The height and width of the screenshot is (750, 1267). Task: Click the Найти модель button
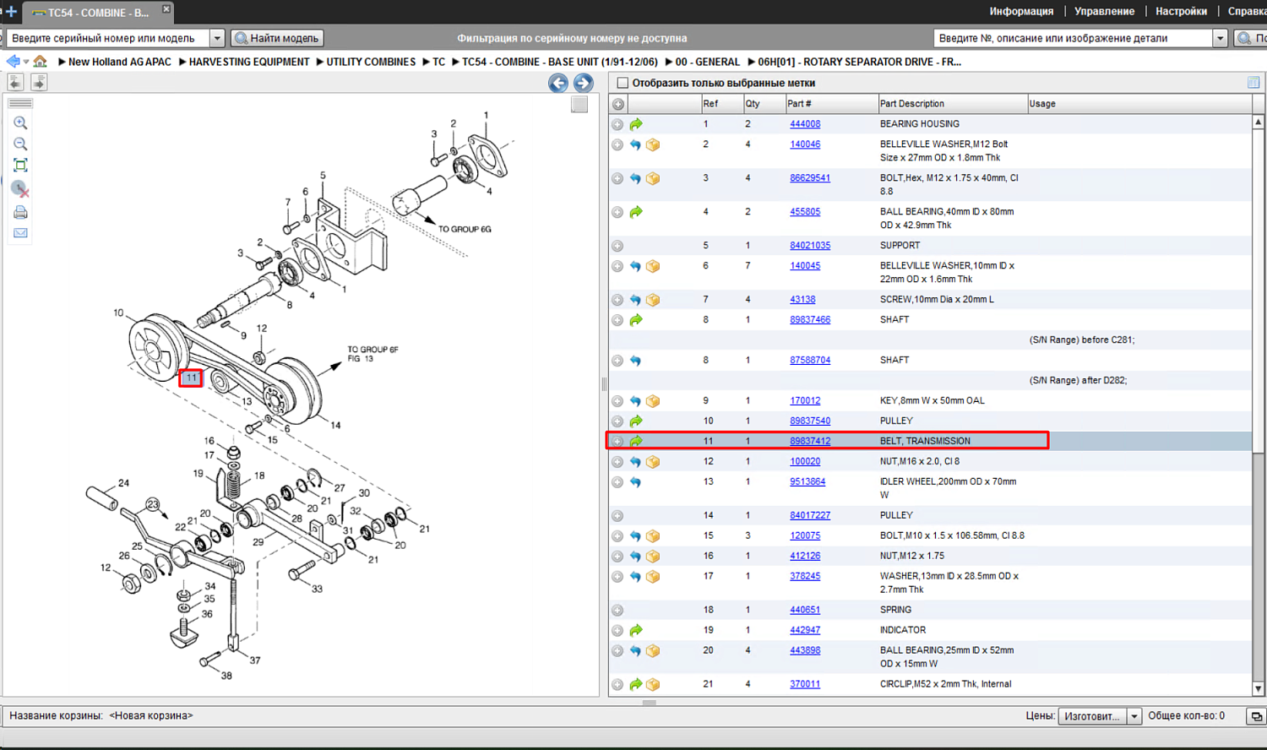click(x=277, y=38)
